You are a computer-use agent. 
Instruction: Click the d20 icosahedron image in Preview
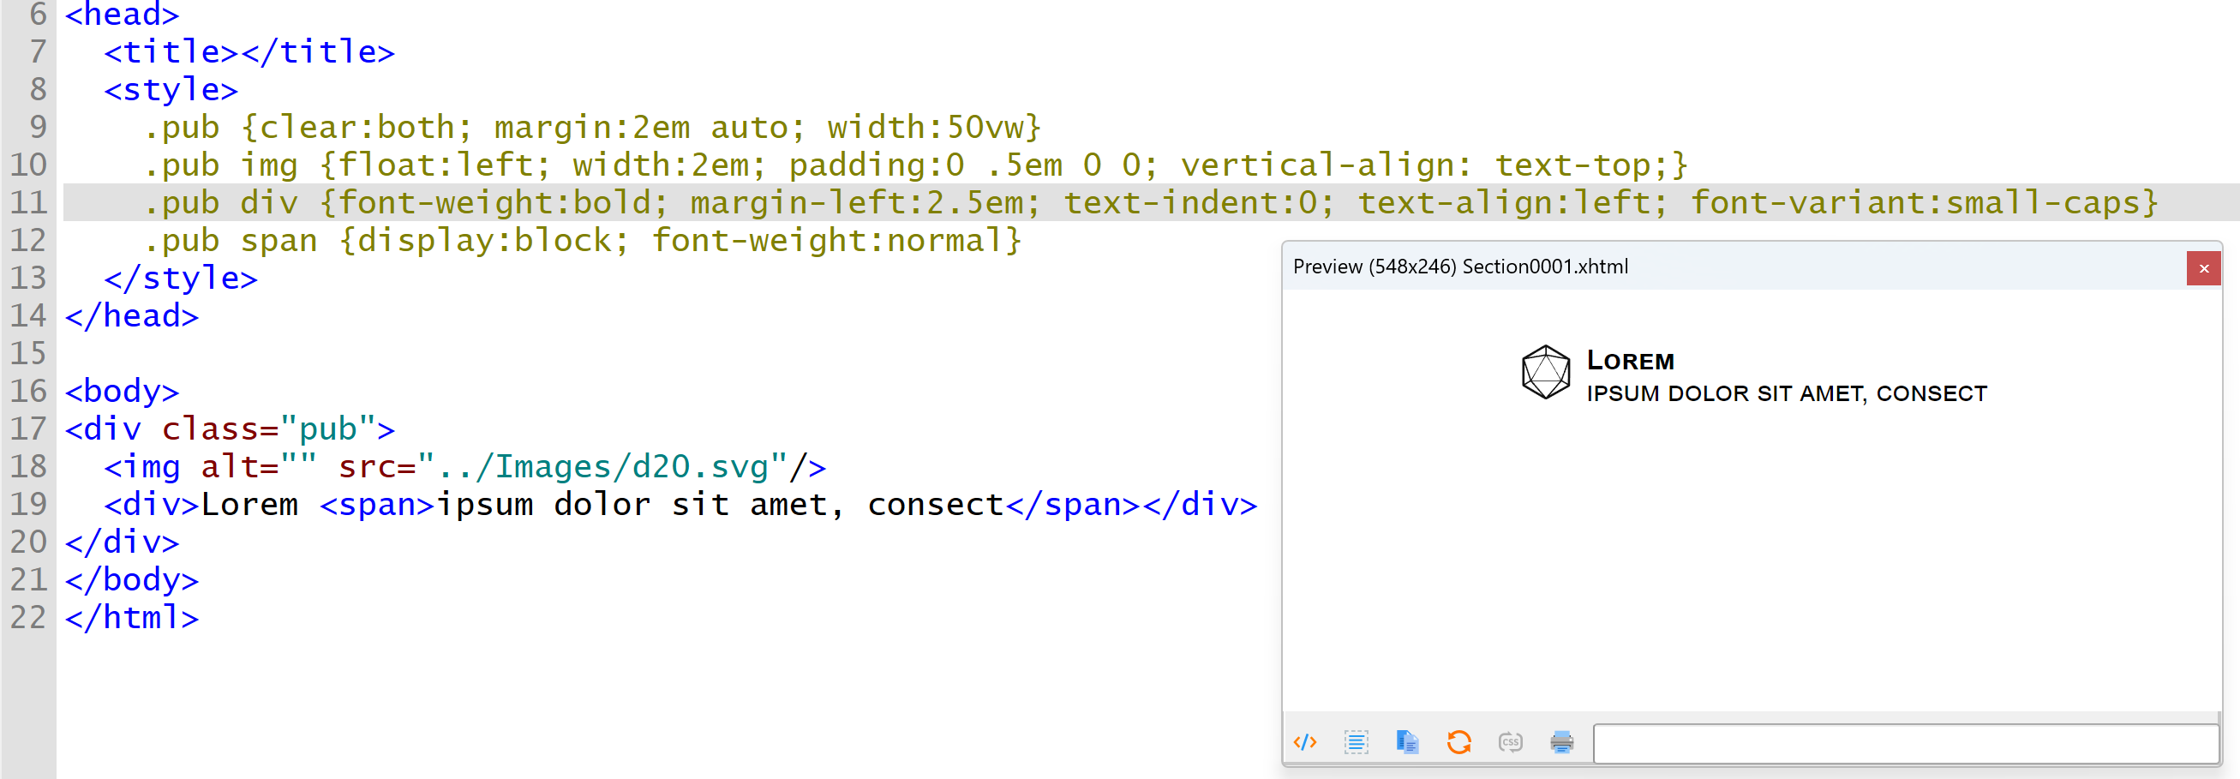point(1546,372)
